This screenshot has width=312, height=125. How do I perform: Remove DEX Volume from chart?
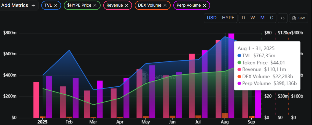[165, 5]
